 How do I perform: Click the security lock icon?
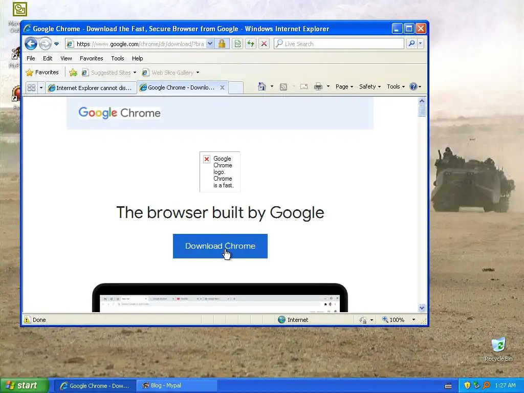(x=222, y=44)
